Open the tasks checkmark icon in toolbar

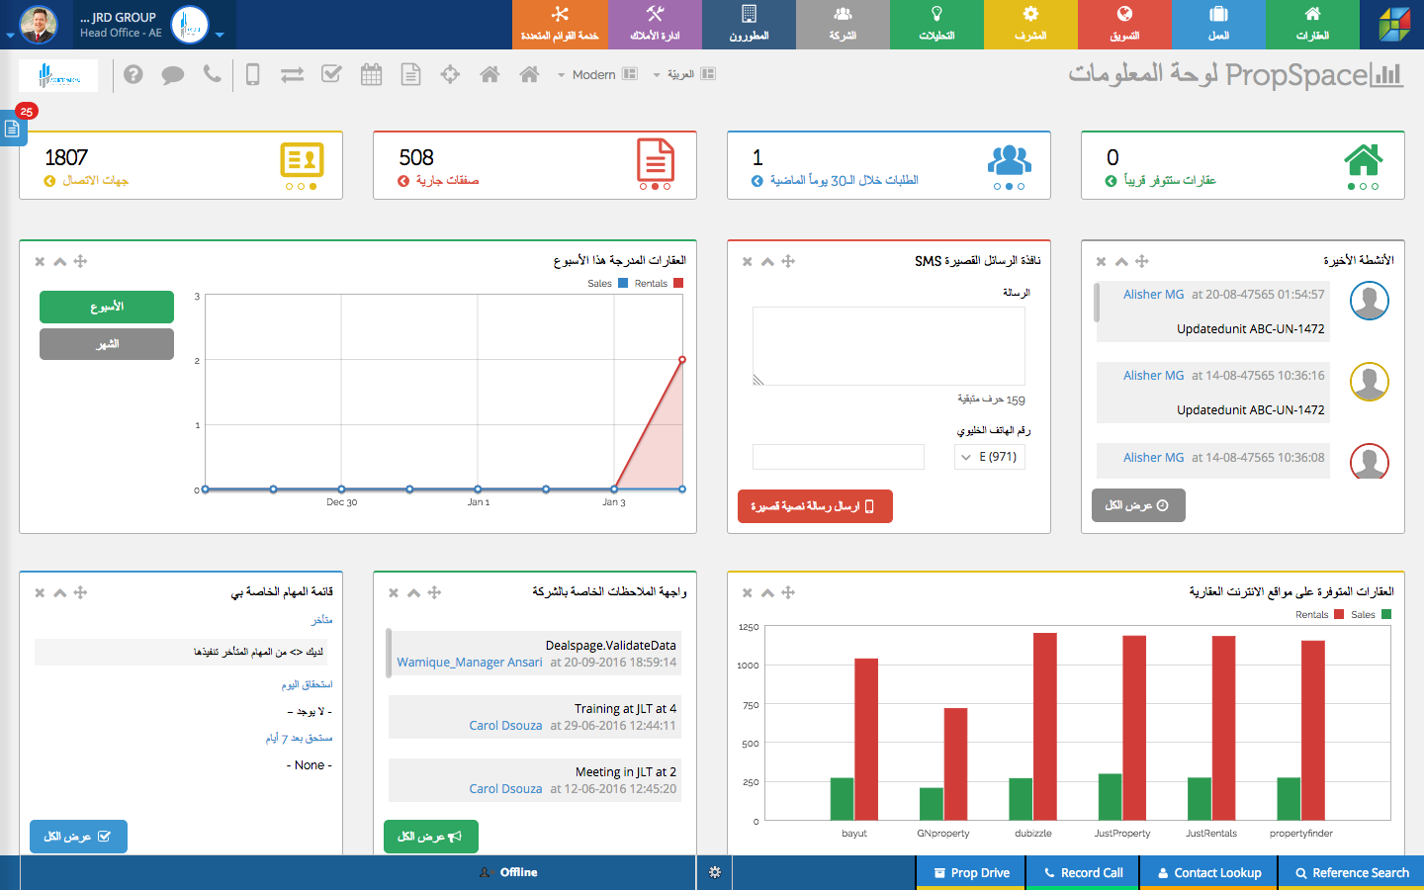[331, 74]
